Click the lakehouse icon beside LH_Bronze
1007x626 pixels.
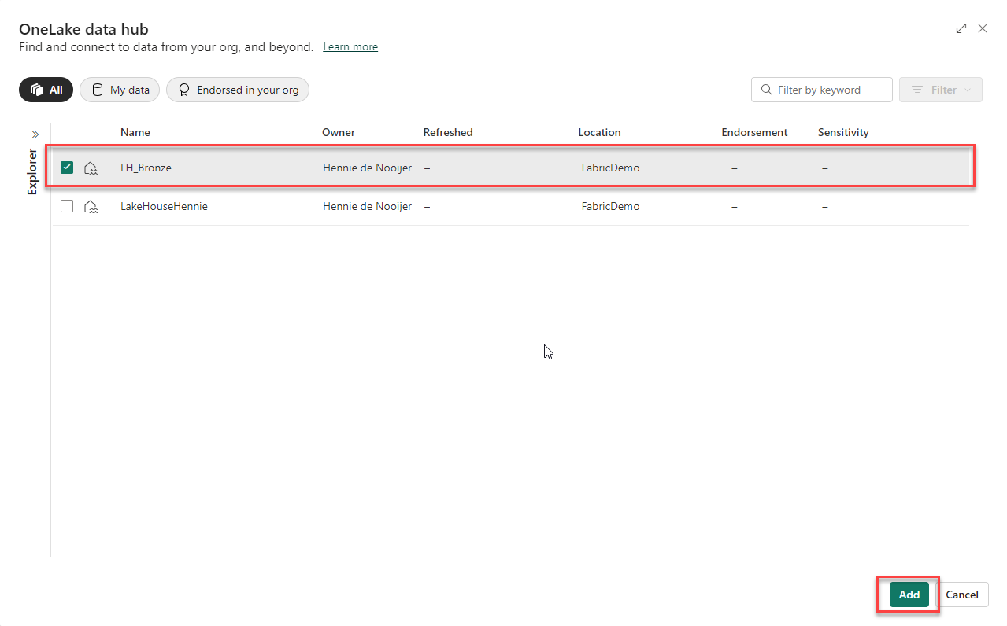pos(91,168)
